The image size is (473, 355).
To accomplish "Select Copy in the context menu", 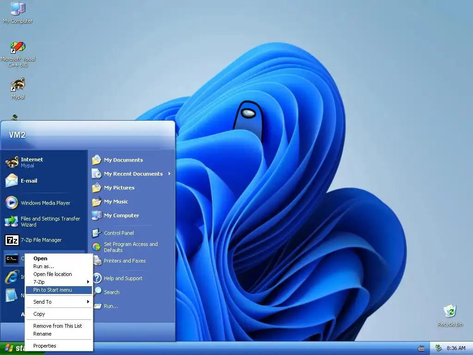I will tap(59, 314).
